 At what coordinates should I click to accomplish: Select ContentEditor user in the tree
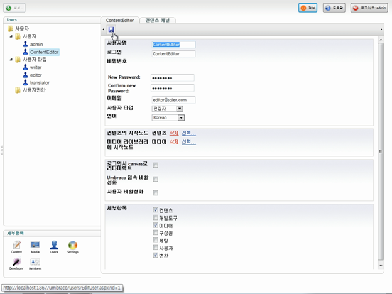click(x=44, y=52)
